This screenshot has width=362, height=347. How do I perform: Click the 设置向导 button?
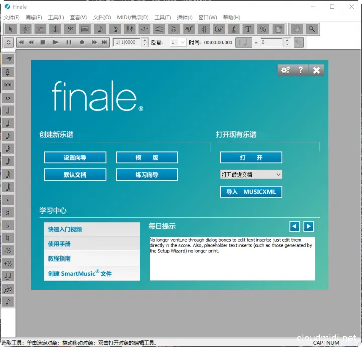75,158
